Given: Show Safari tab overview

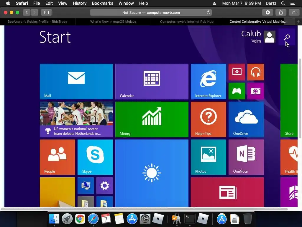Looking at the screenshot, I should (x=294, y=12).
